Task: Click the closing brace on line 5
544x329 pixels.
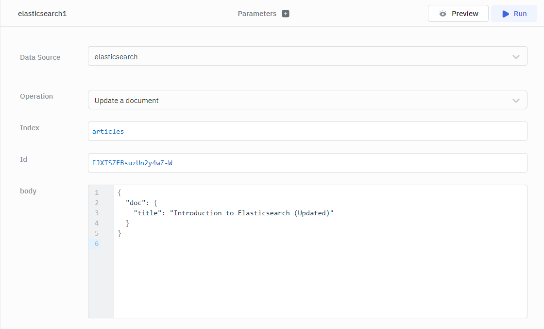Action: click(x=119, y=233)
